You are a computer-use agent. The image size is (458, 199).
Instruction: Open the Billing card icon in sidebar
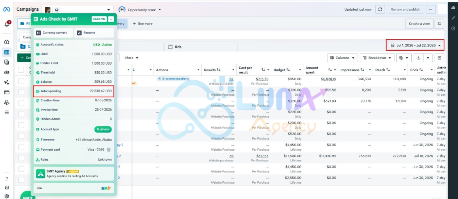pyautogui.click(x=7, y=92)
